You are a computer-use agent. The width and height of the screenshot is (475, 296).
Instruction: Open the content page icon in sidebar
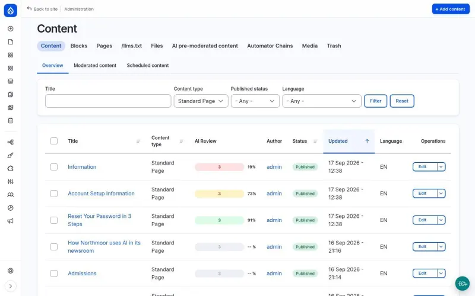coord(11,41)
